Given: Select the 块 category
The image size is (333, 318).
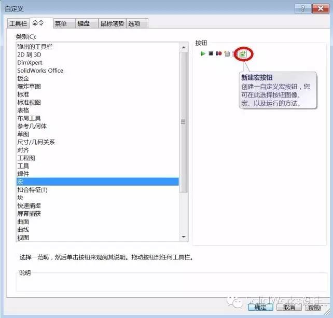Looking at the screenshot, I should (98, 198).
